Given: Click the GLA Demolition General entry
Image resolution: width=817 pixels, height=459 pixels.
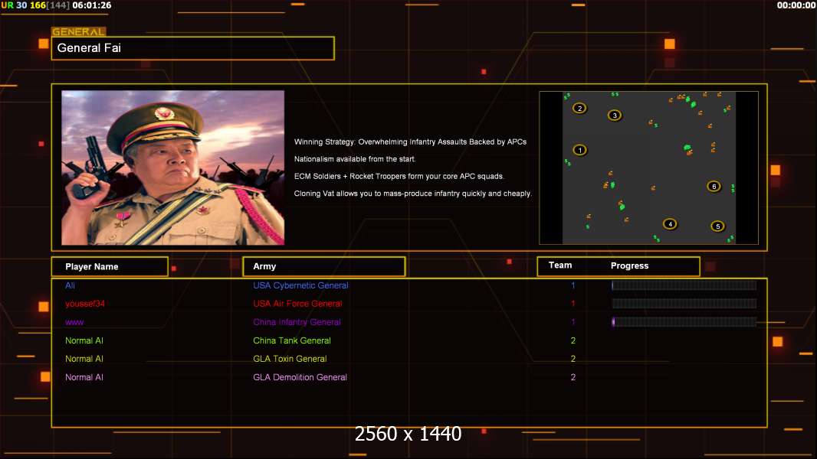Looking at the screenshot, I should 300,377.
